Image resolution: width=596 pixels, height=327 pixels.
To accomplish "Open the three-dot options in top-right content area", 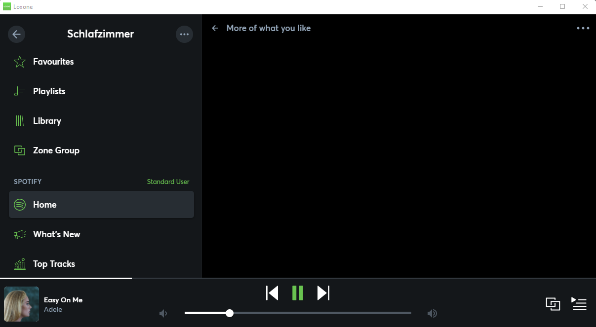I will (583, 28).
